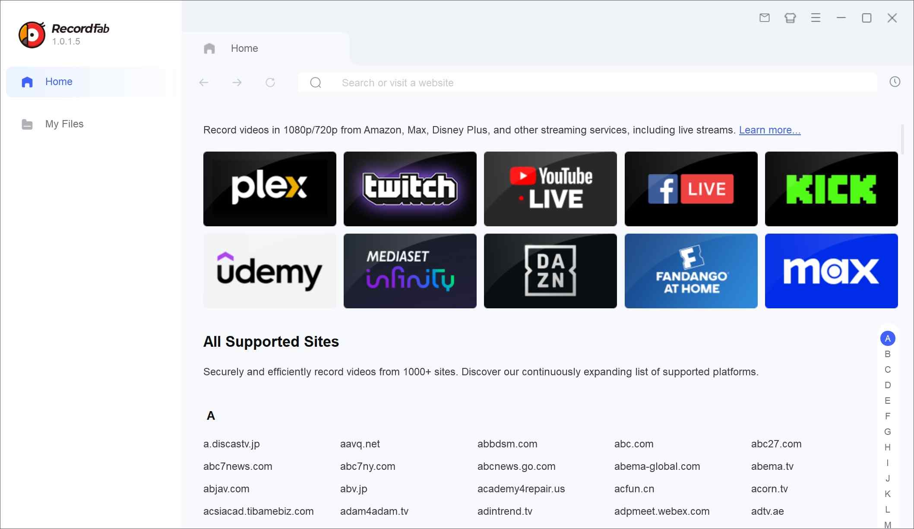The image size is (914, 529).
Task: Open the DAZN service tile
Action: tap(550, 271)
